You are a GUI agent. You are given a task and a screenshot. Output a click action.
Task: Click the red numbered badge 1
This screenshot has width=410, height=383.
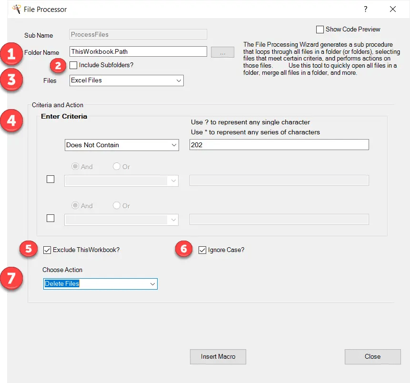pyautogui.click(x=10, y=54)
